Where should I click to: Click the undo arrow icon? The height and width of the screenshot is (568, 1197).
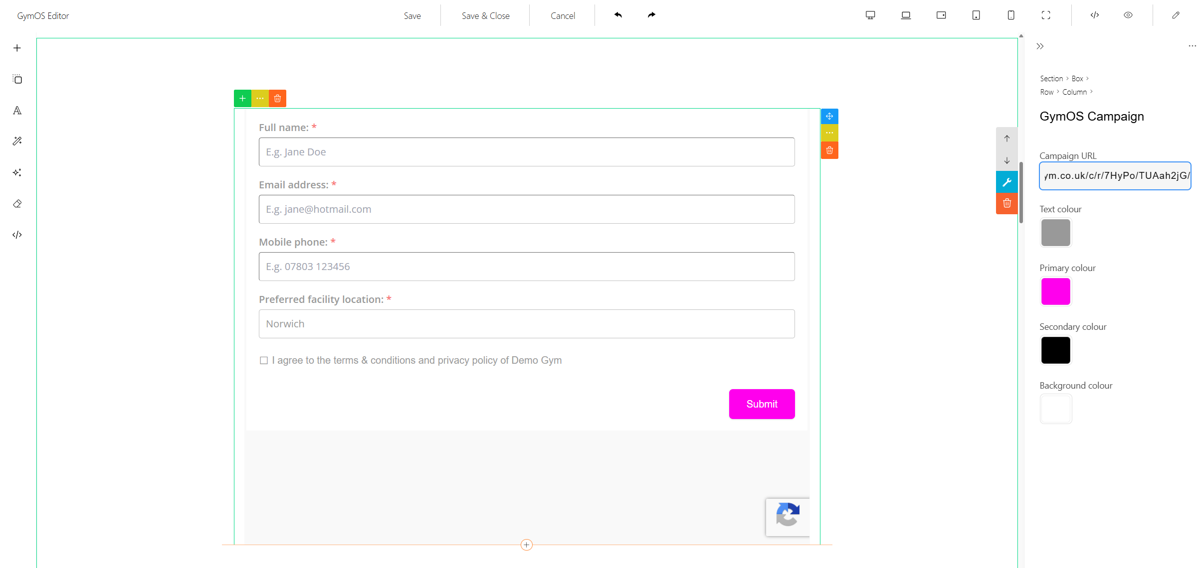tap(618, 15)
